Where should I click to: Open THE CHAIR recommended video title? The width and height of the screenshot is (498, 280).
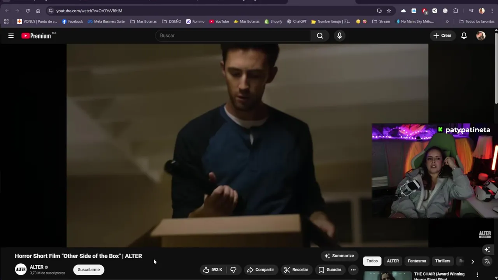pyautogui.click(x=439, y=276)
